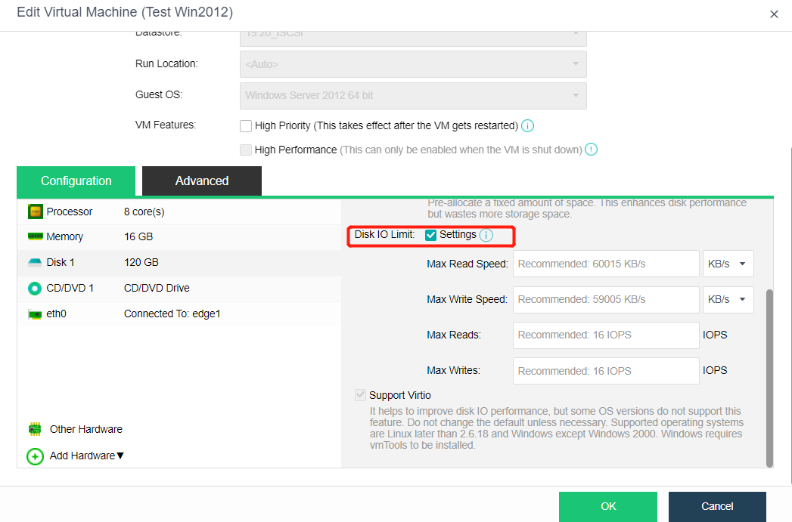
Task: Select the Memory hardware icon
Action: coord(36,236)
